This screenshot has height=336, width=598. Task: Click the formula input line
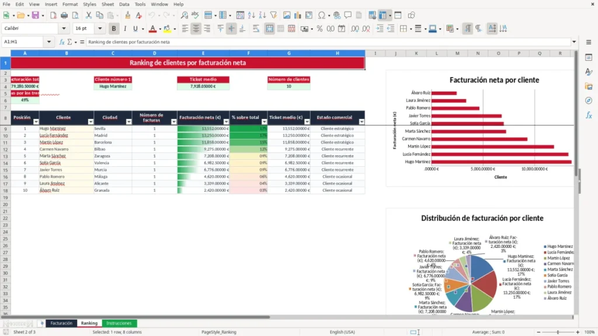pyautogui.click(x=328, y=42)
